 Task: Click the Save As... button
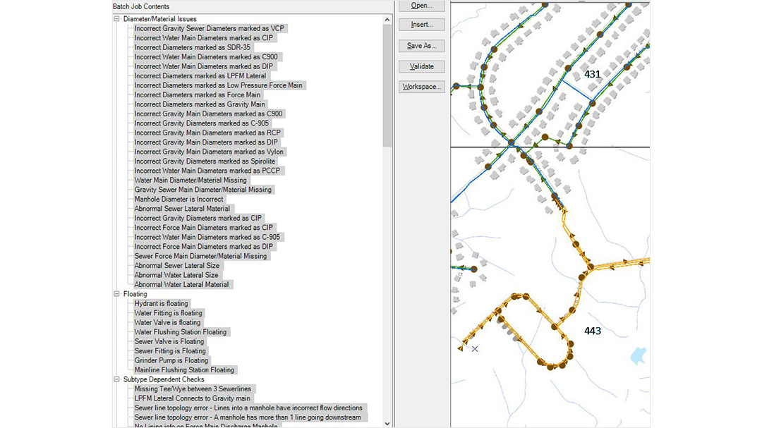(421, 46)
